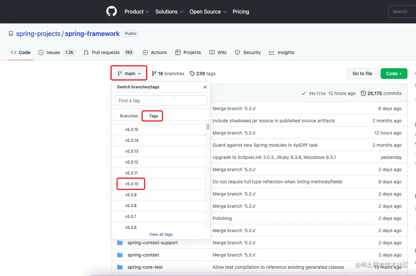Image resolution: width=416 pixels, height=276 pixels.
Task: Open the green Code dropdown button
Action: click(394, 74)
